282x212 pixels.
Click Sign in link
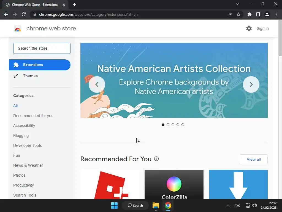coord(262,28)
